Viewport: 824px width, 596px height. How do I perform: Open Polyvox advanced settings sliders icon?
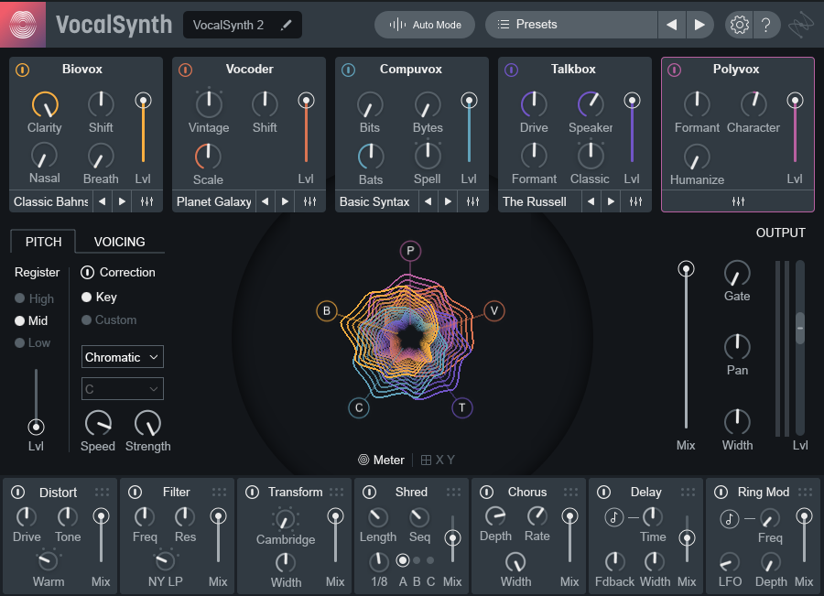(x=738, y=201)
